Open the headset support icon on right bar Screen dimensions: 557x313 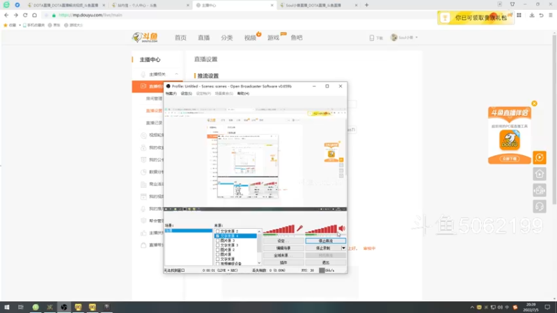coord(539,207)
